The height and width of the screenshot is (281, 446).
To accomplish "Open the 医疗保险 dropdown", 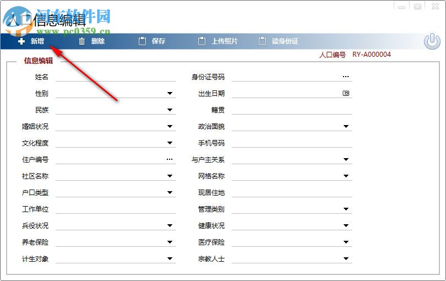I will (x=346, y=242).
